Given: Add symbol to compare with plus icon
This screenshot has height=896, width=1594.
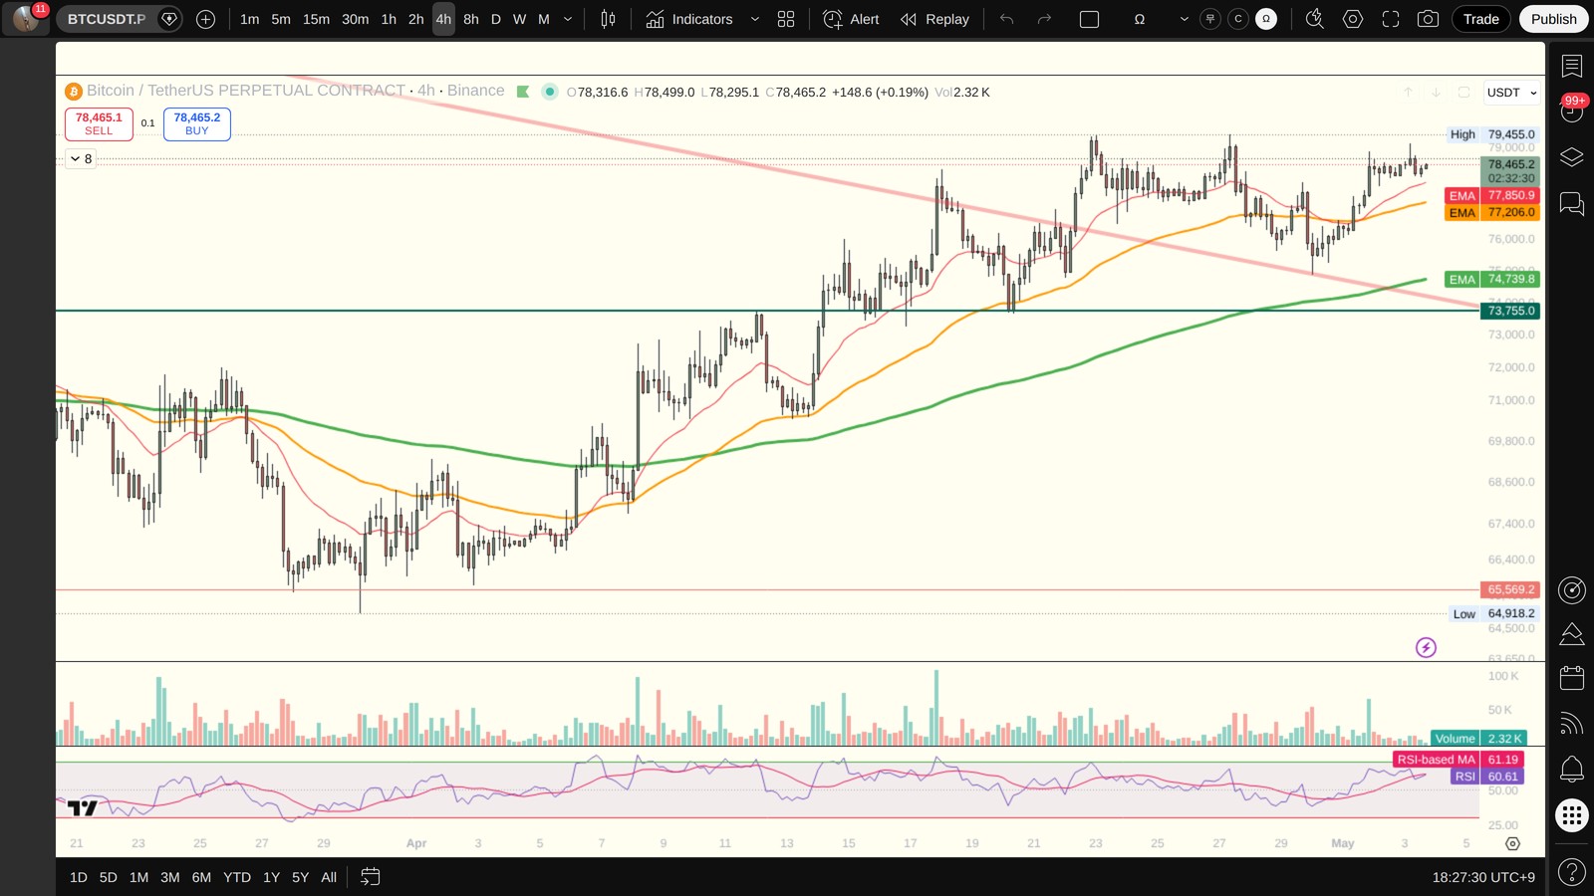Looking at the screenshot, I should 206,19.
